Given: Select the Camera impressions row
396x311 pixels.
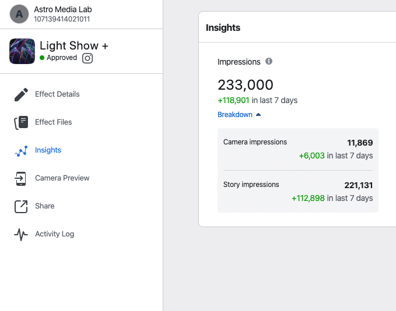Looking at the screenshot, I should point(298,149).
